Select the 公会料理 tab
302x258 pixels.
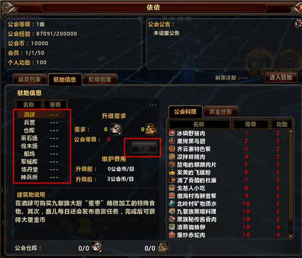[185, 111]
